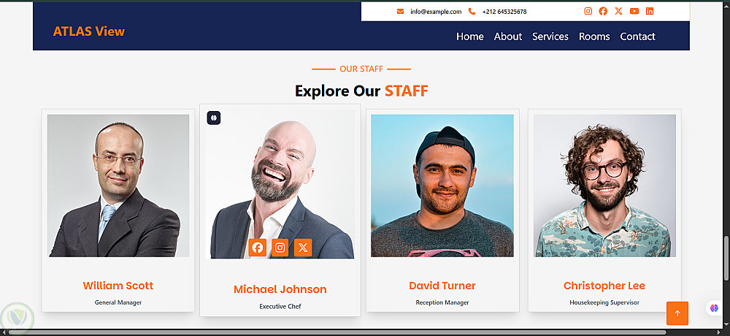Click the envelope email icon

click(x=400, y=12)
